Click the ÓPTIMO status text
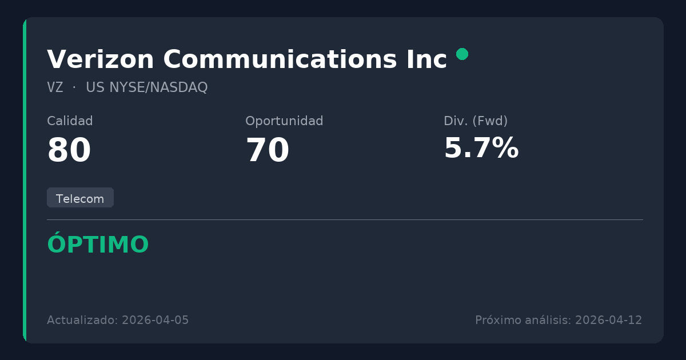 (98, 245)
